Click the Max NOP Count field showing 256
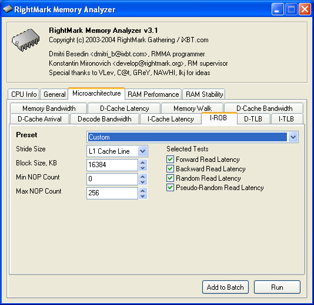Viewport: 314px width, 305px height. click(x=112, y=193)
